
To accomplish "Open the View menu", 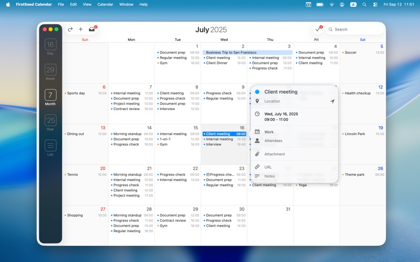I will coord(87,4).
